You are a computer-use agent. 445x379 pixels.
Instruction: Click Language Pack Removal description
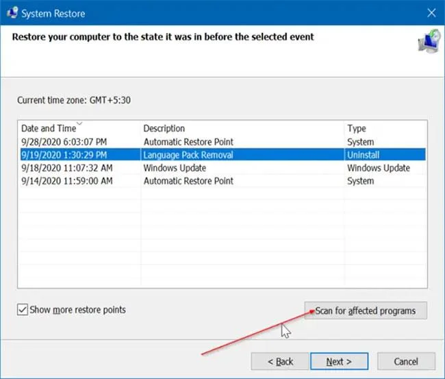(188, 155)
